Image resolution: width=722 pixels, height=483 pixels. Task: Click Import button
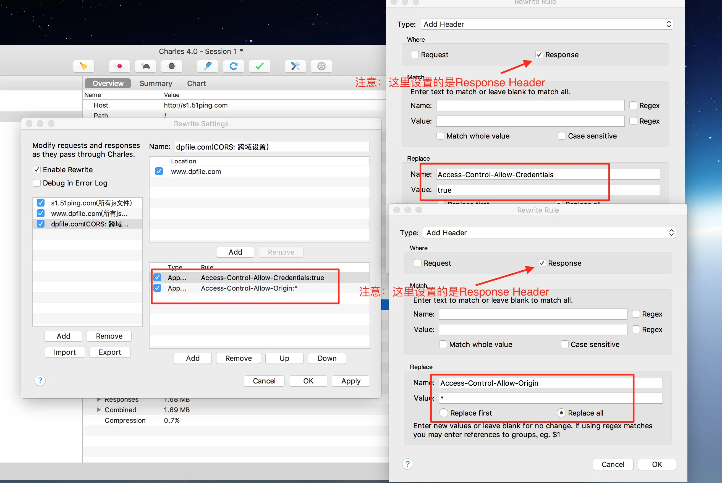65,352
